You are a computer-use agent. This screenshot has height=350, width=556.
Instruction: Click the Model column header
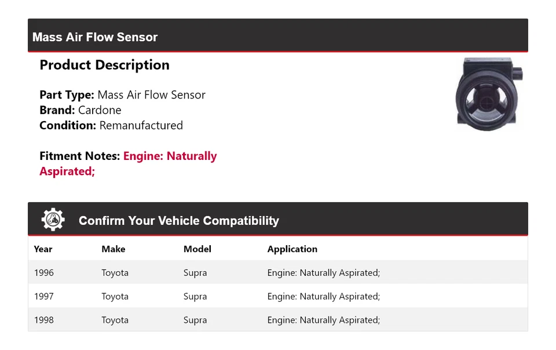tap(197, 249)
